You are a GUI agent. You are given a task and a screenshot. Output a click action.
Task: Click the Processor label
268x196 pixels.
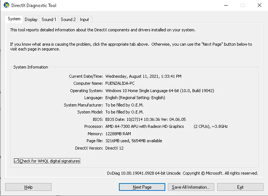pyautogui.click(x=94, y=126)
